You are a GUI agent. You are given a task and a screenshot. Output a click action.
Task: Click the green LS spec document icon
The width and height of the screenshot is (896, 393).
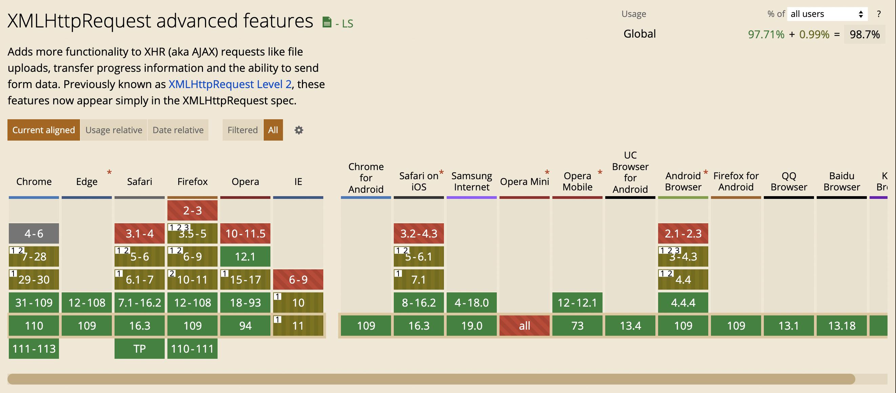click(x=327, y=22)
